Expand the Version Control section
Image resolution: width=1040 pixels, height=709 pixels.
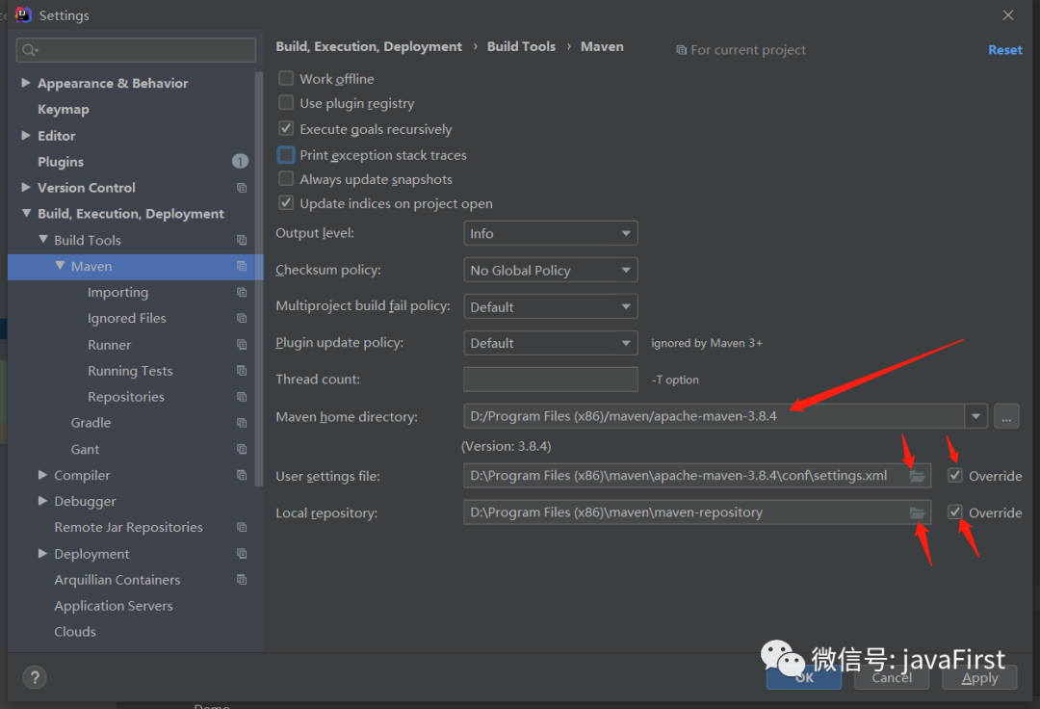point(26,188)
